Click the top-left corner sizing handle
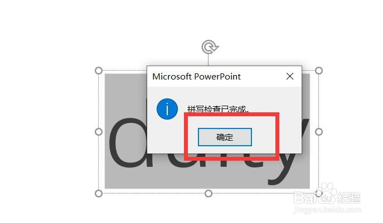Viewport: 383px width, 223px height. tap(99, 71)
